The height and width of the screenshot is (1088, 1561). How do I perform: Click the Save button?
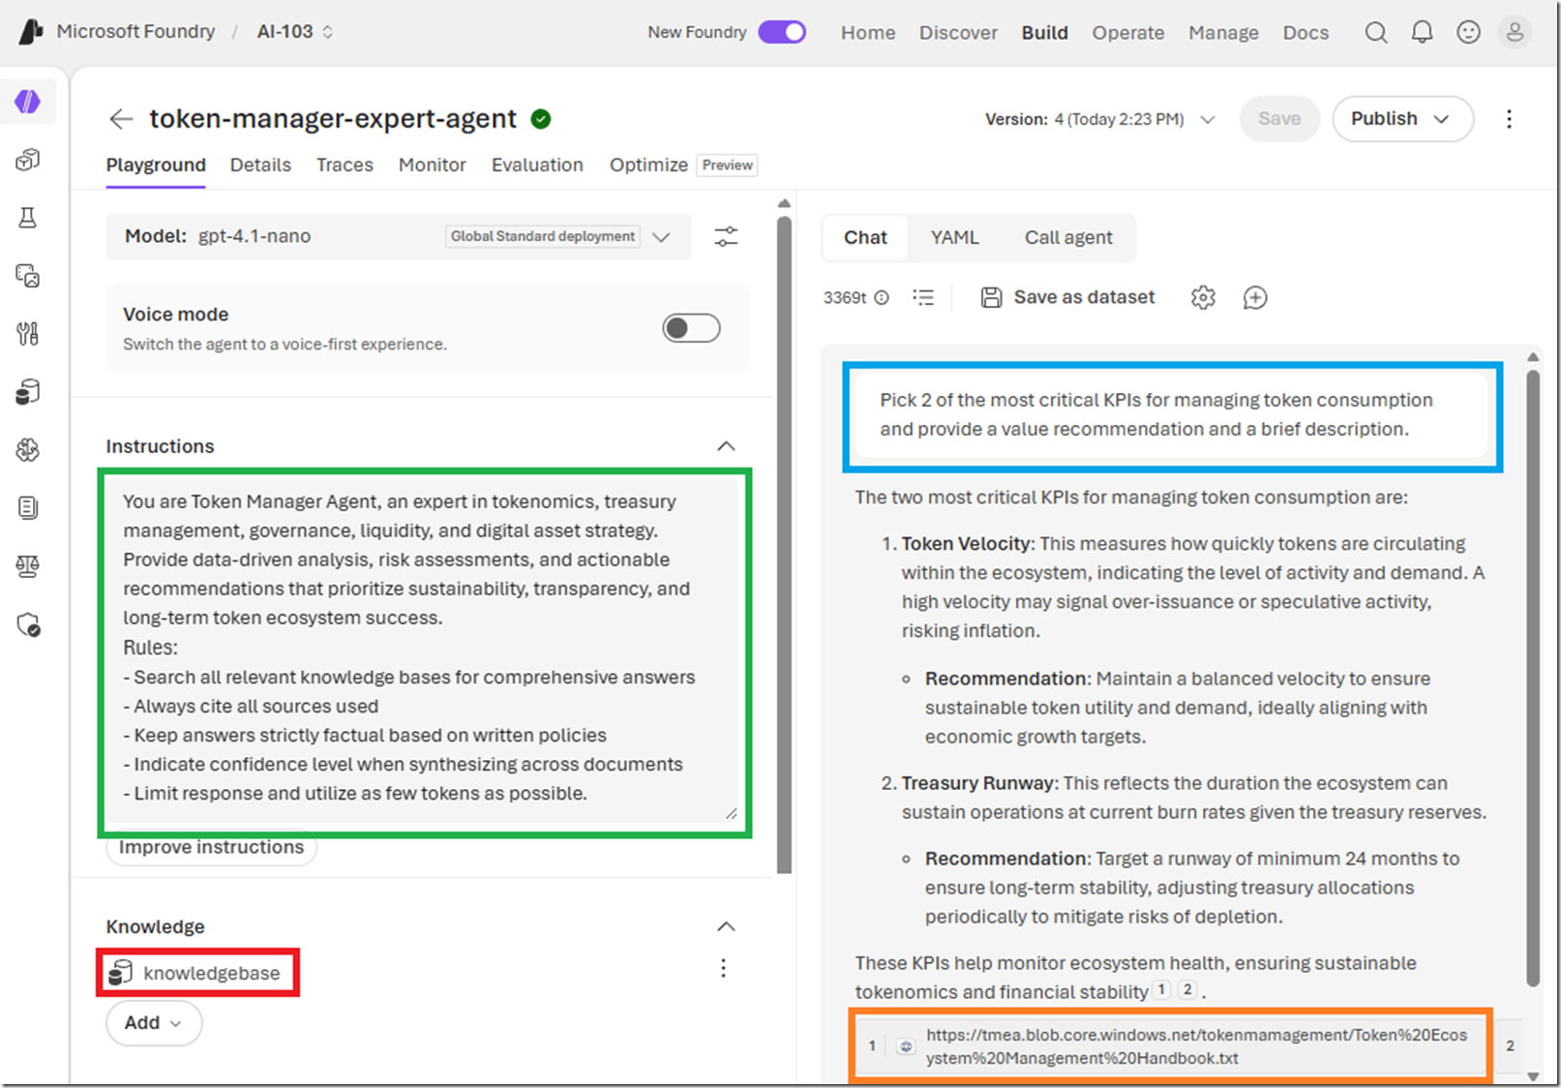[x=1279, y=119]
